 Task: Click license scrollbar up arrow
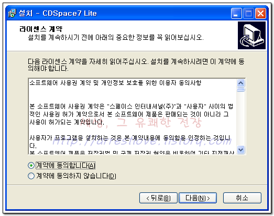[x=241, y=83]
